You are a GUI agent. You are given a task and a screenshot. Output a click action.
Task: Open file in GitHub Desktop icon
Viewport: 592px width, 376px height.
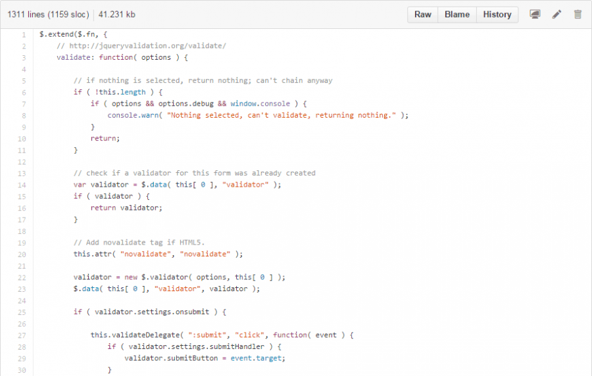535,14
